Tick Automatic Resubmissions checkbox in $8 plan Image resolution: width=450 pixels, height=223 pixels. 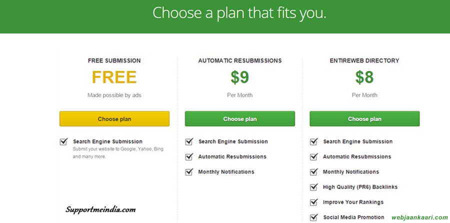(x=314, y=156)
